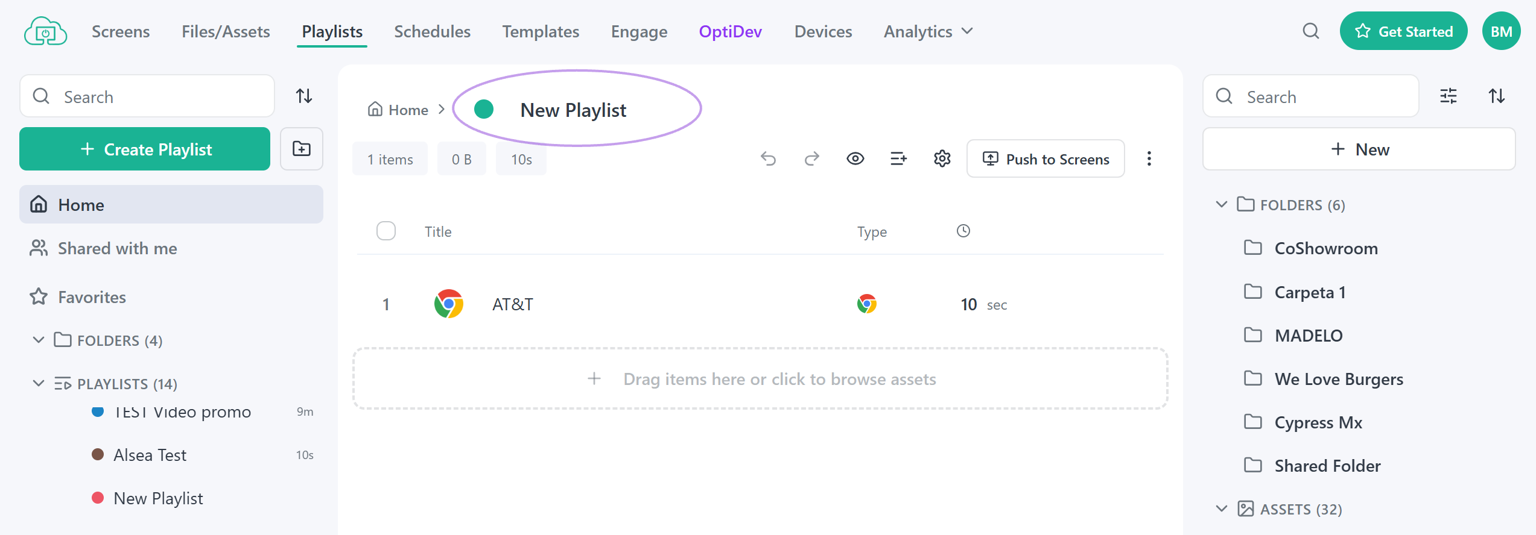Sort the left playlist sidebar

pos(304,96)
